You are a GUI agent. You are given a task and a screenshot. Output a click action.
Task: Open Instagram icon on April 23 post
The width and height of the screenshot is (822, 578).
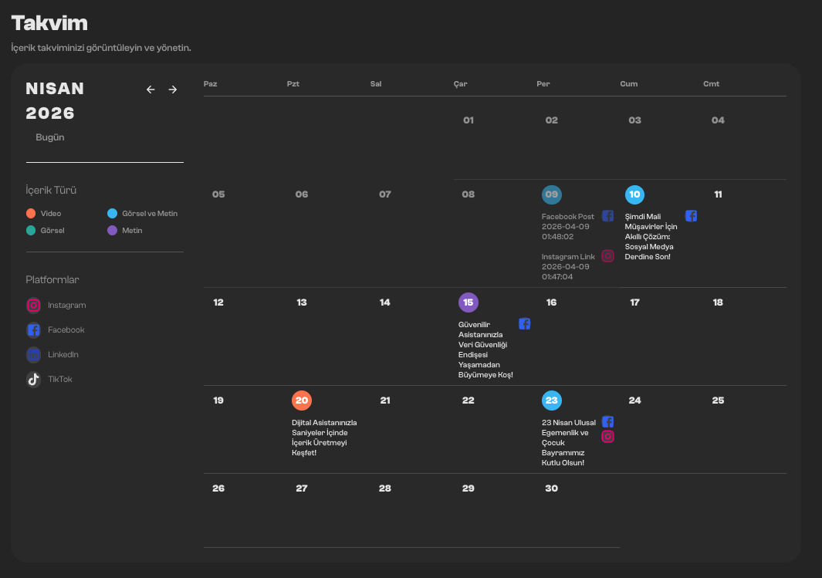point(607,437)
